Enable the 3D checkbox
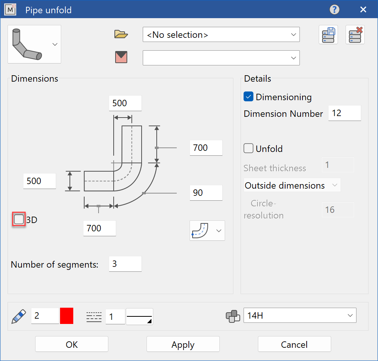Image resolution: width=378 pixels, height=361 pixels. 19,219
